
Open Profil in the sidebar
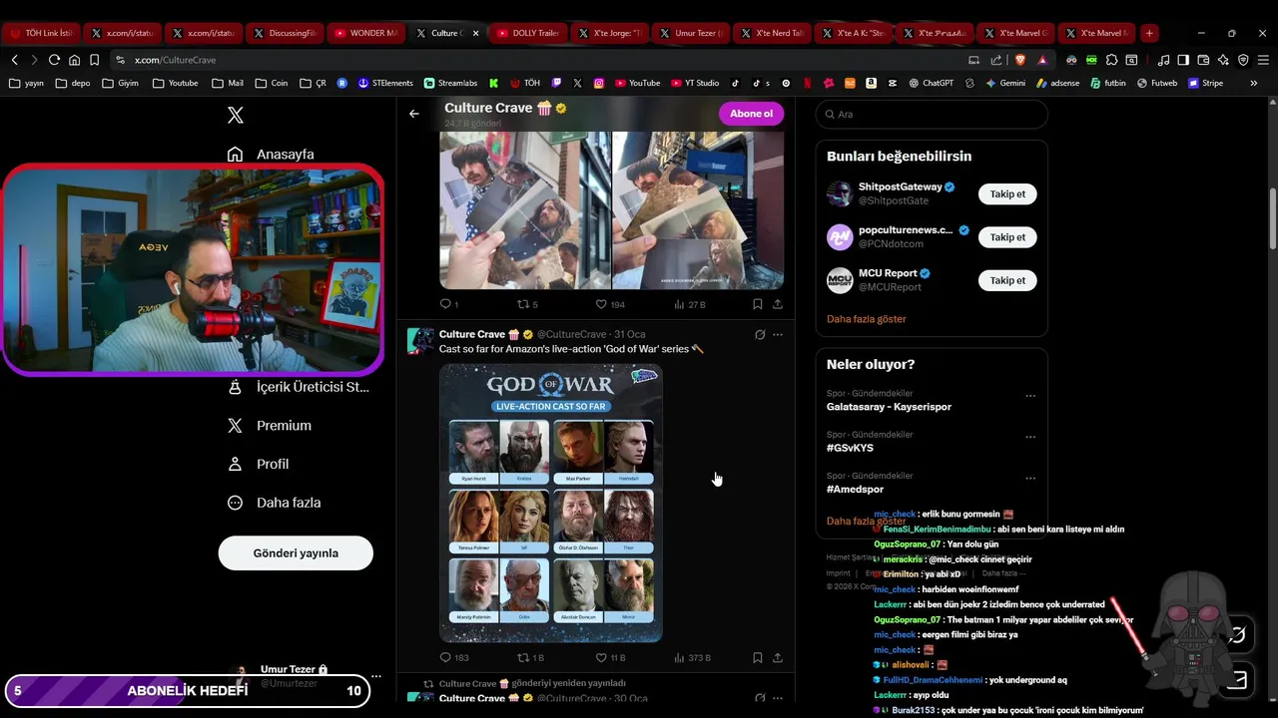coord(259,464)
